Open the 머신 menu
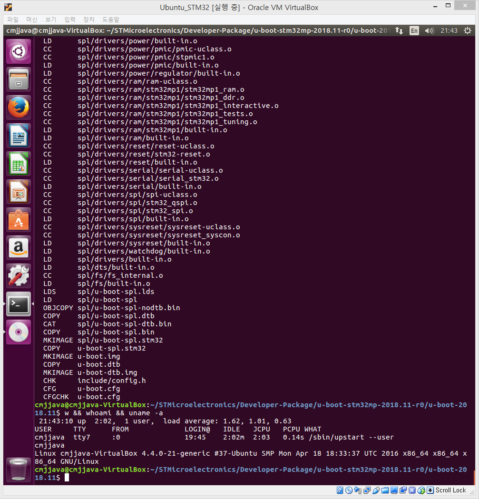The image size is (479, 499). pyautogui.click(x=32, y=20)
